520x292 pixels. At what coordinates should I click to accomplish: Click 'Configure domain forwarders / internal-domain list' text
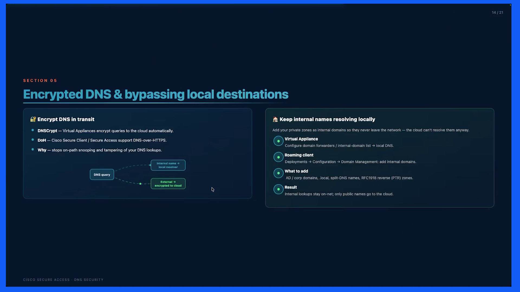[x=339, y=146]
